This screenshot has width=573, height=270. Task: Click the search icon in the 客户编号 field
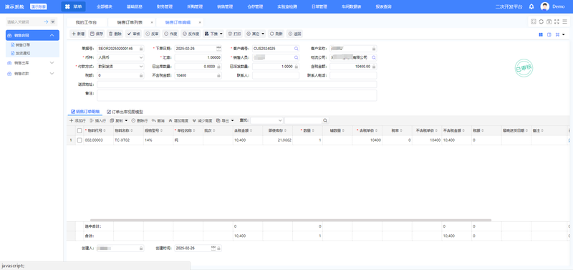(296, 48)
